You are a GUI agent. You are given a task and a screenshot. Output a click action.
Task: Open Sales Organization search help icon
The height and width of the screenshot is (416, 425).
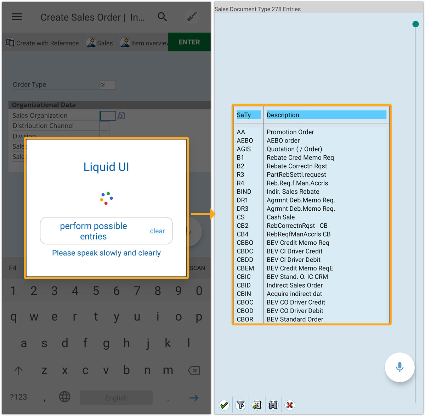coord(121,116)
